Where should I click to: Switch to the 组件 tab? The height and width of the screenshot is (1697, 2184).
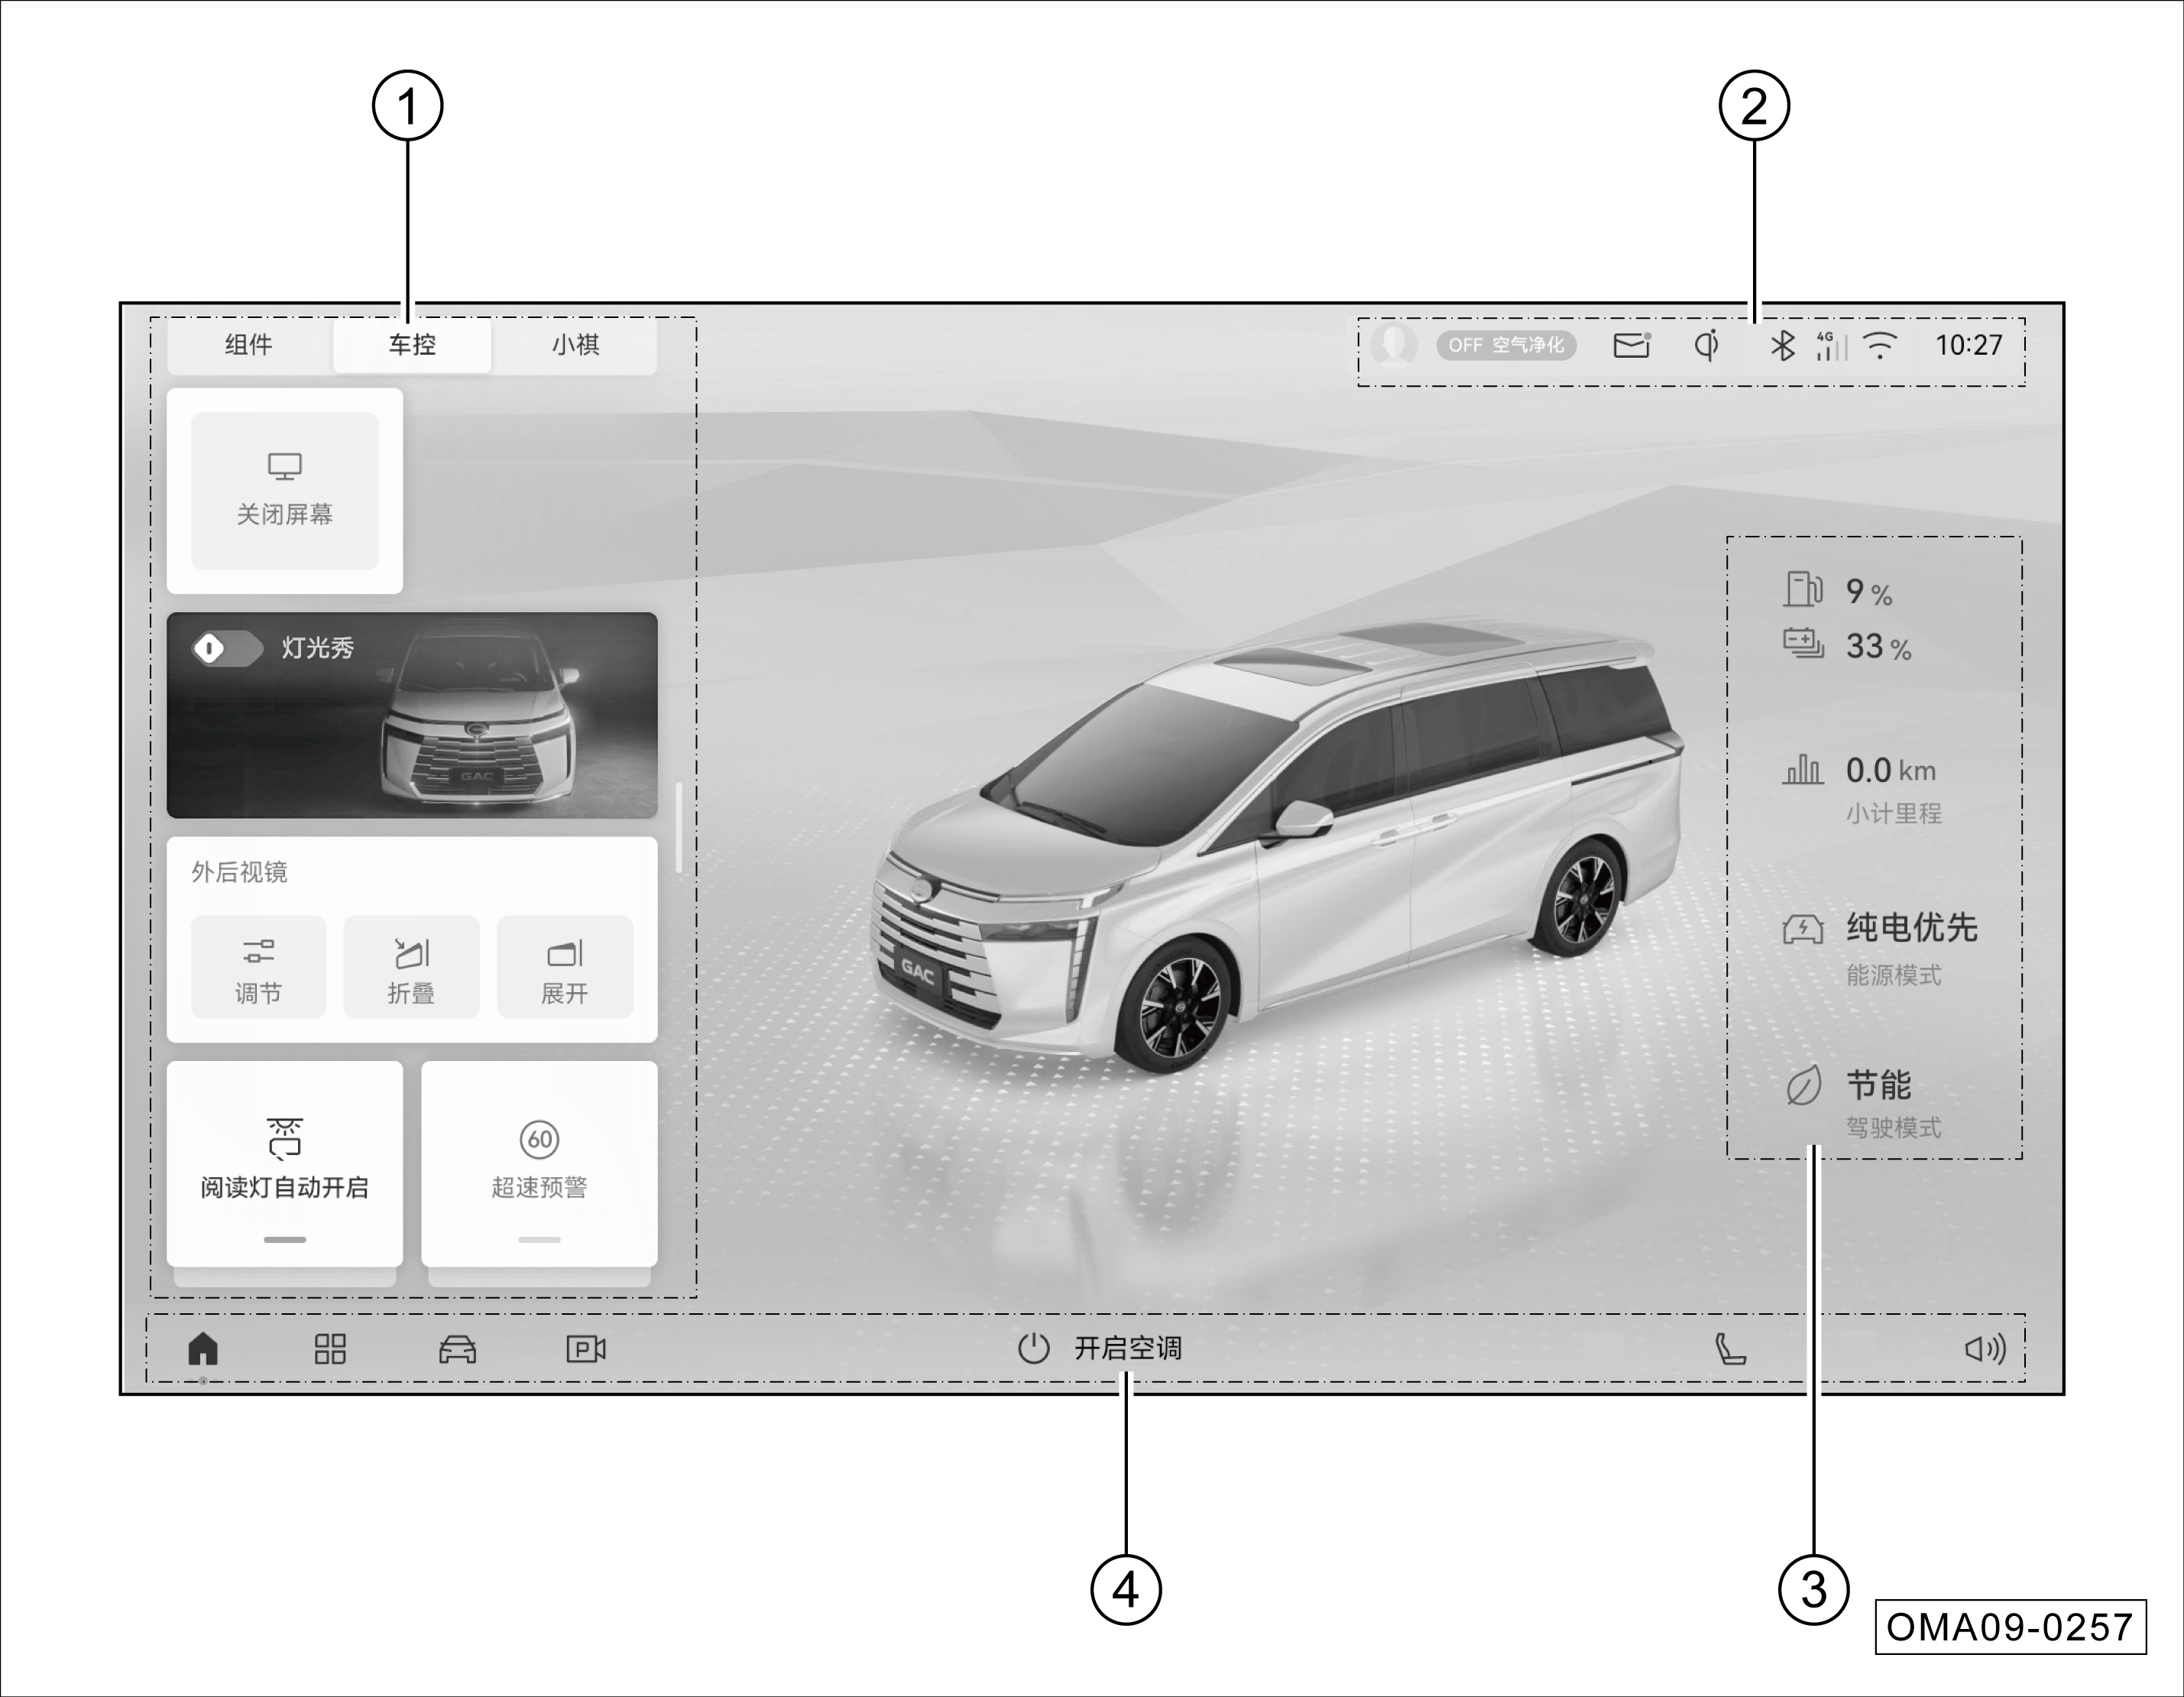[x=249, y=346]
